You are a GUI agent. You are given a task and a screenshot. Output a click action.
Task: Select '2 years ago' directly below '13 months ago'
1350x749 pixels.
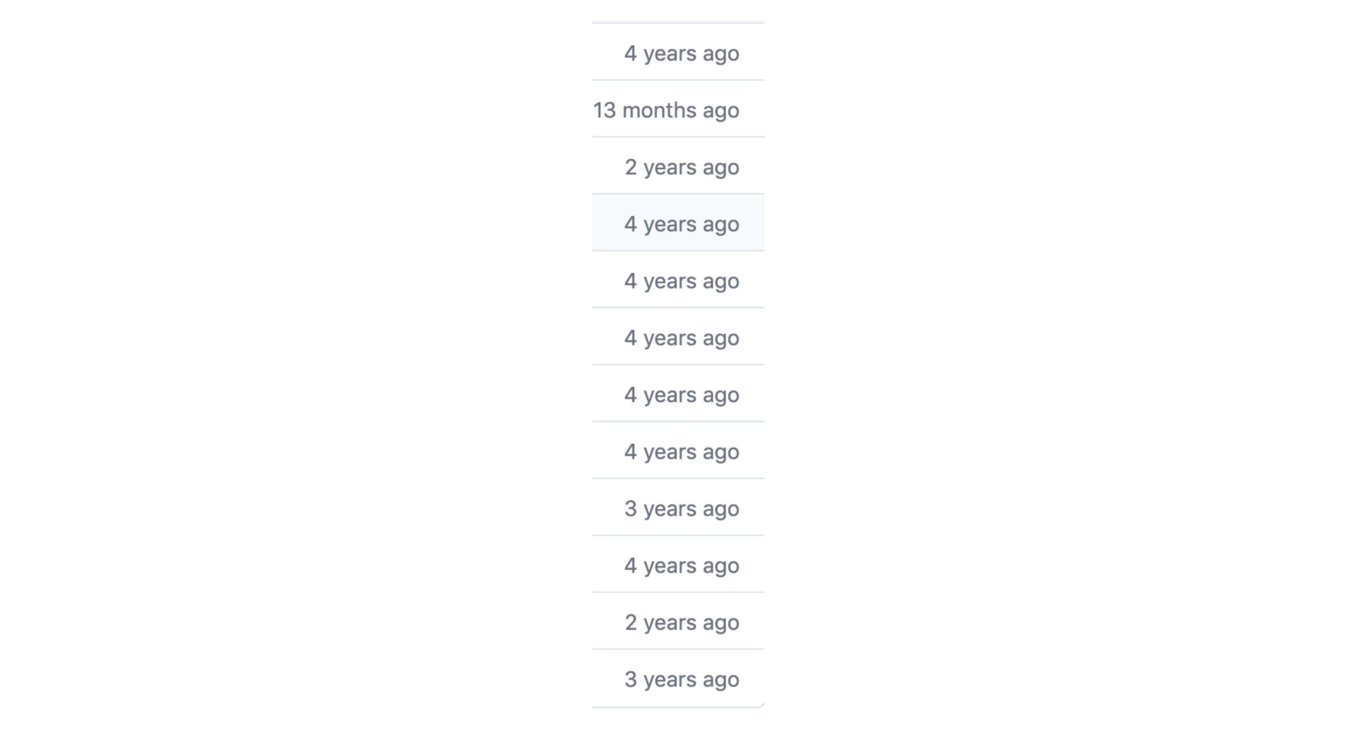coord(682,168)
